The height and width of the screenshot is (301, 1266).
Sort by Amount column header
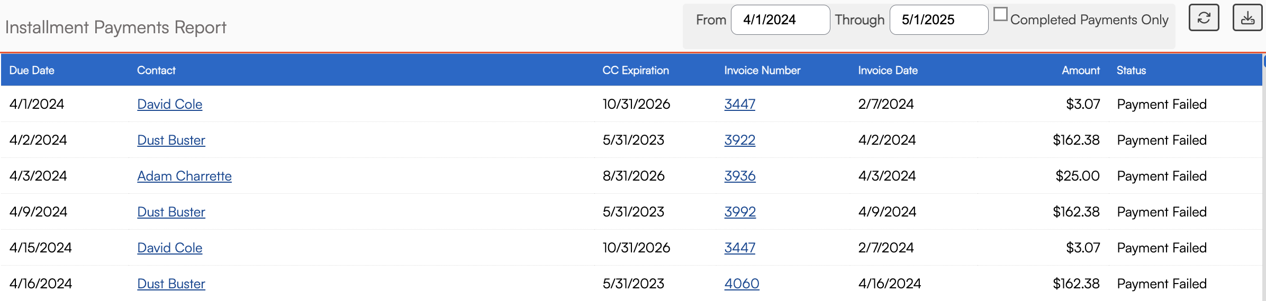click(x=1080, y=70)
